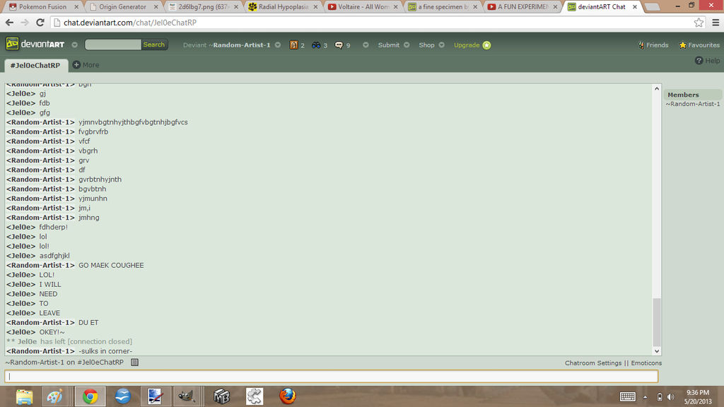Show hidden system tray icons
This screenshot has height=407, width=724.
(x=645, y=397)
